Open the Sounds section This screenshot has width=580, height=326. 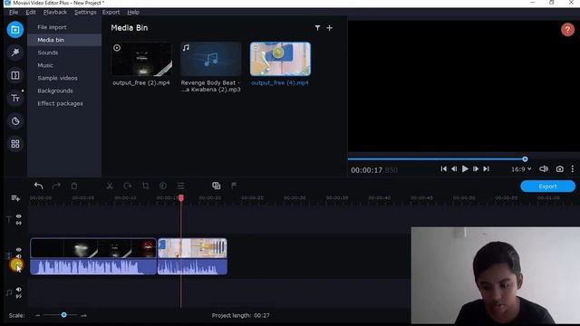coord(64,53)
